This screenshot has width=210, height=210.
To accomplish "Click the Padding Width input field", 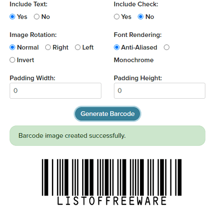I will pyautogui.click(x=56, y=91).
